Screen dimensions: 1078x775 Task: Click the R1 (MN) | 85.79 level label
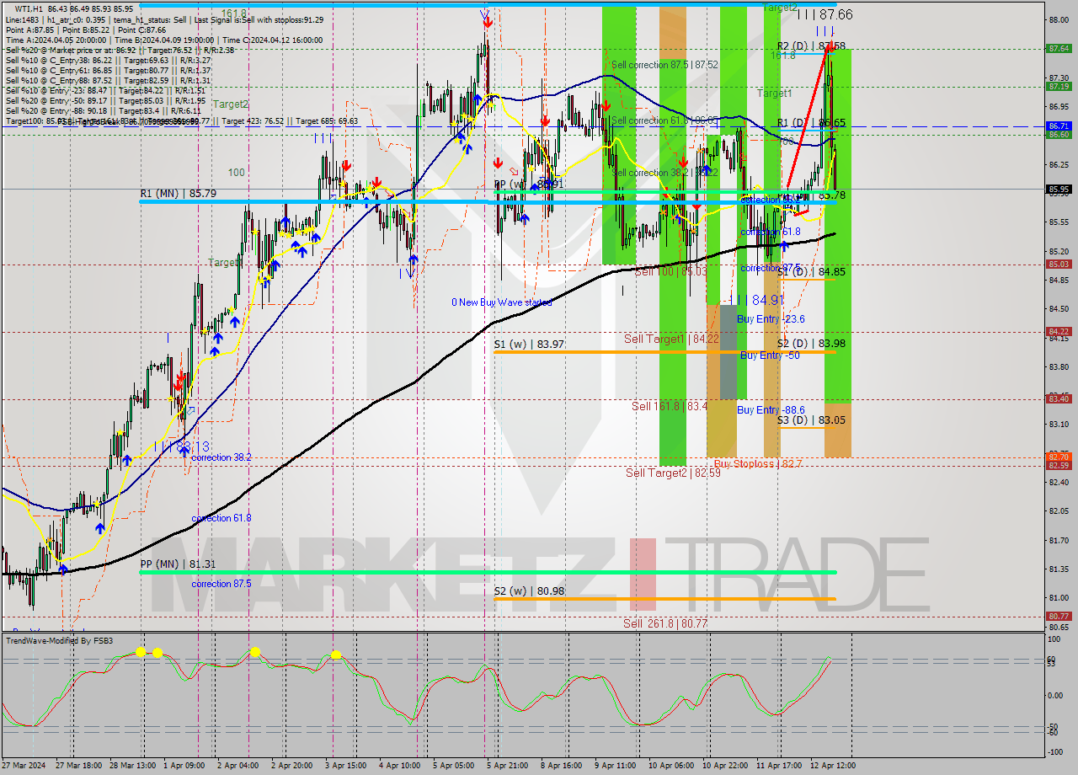pyautogui.click(x=178, y=194)
